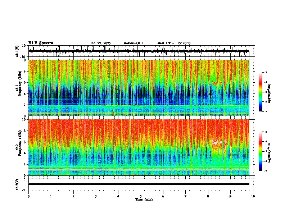The height and width of the screenshot is (220, 285).
Task: Click the time-axis tick label '7'
Action: [x=186, y=196]
